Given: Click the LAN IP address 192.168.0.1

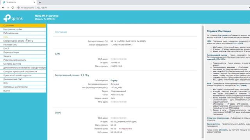Looking at the screenshot, I should point(115,63).
